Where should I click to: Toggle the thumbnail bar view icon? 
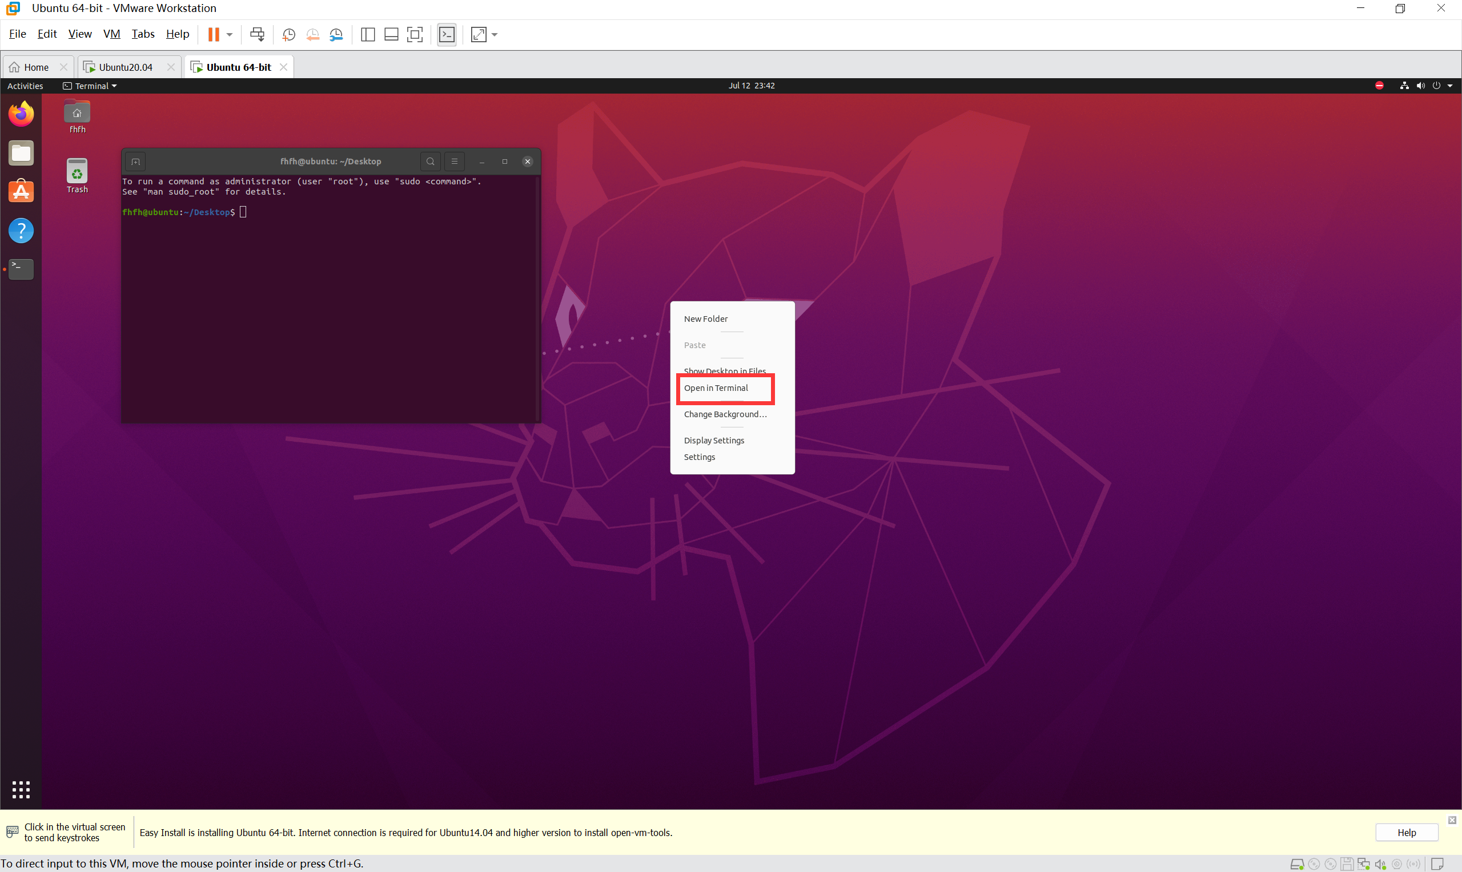pos(391,35)
